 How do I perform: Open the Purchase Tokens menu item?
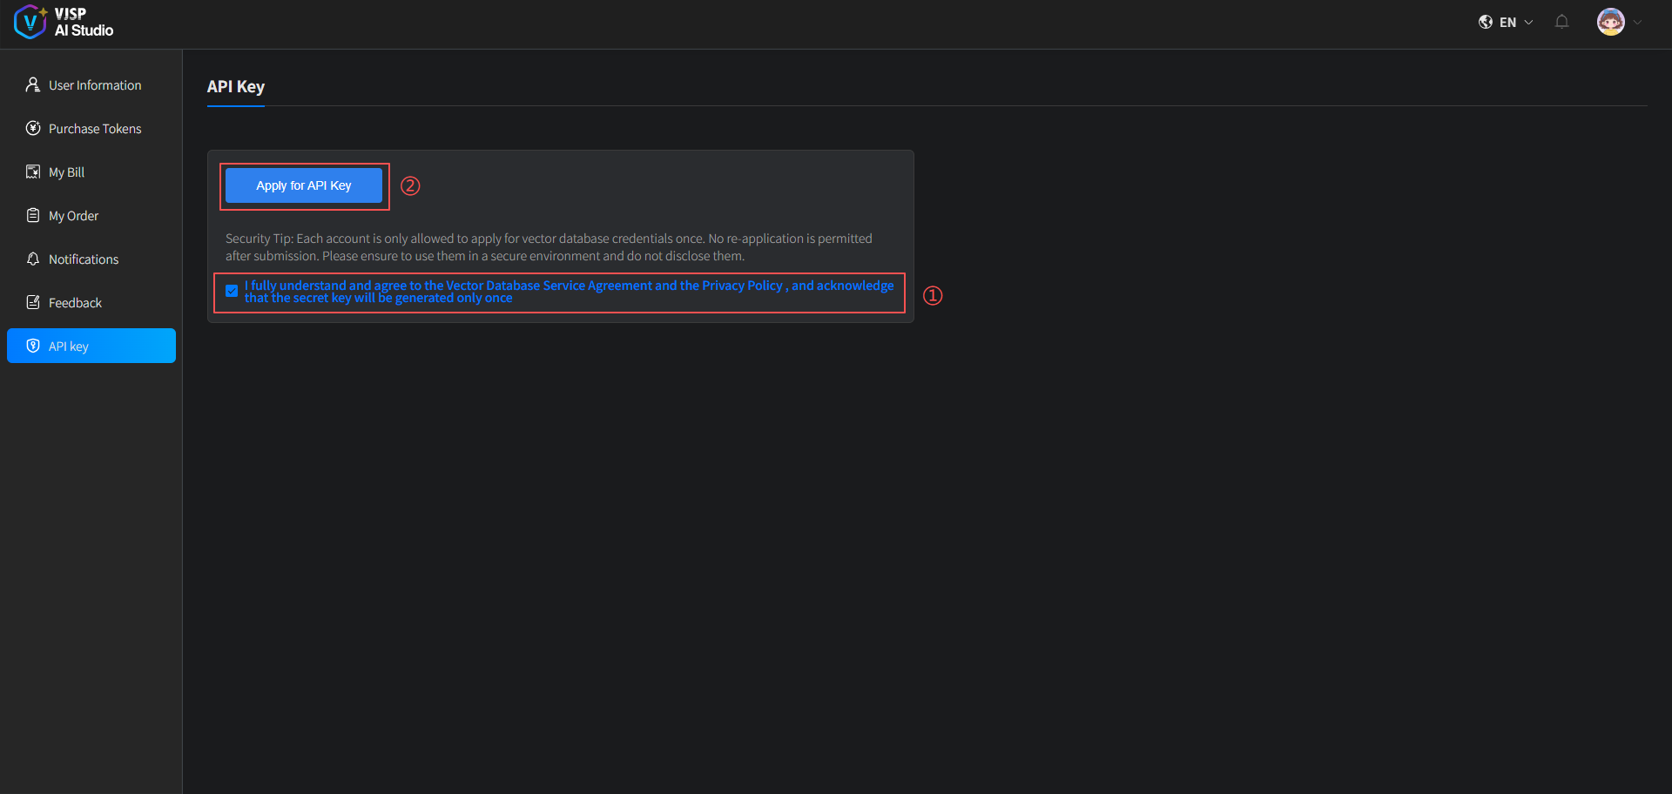[94, 128]
